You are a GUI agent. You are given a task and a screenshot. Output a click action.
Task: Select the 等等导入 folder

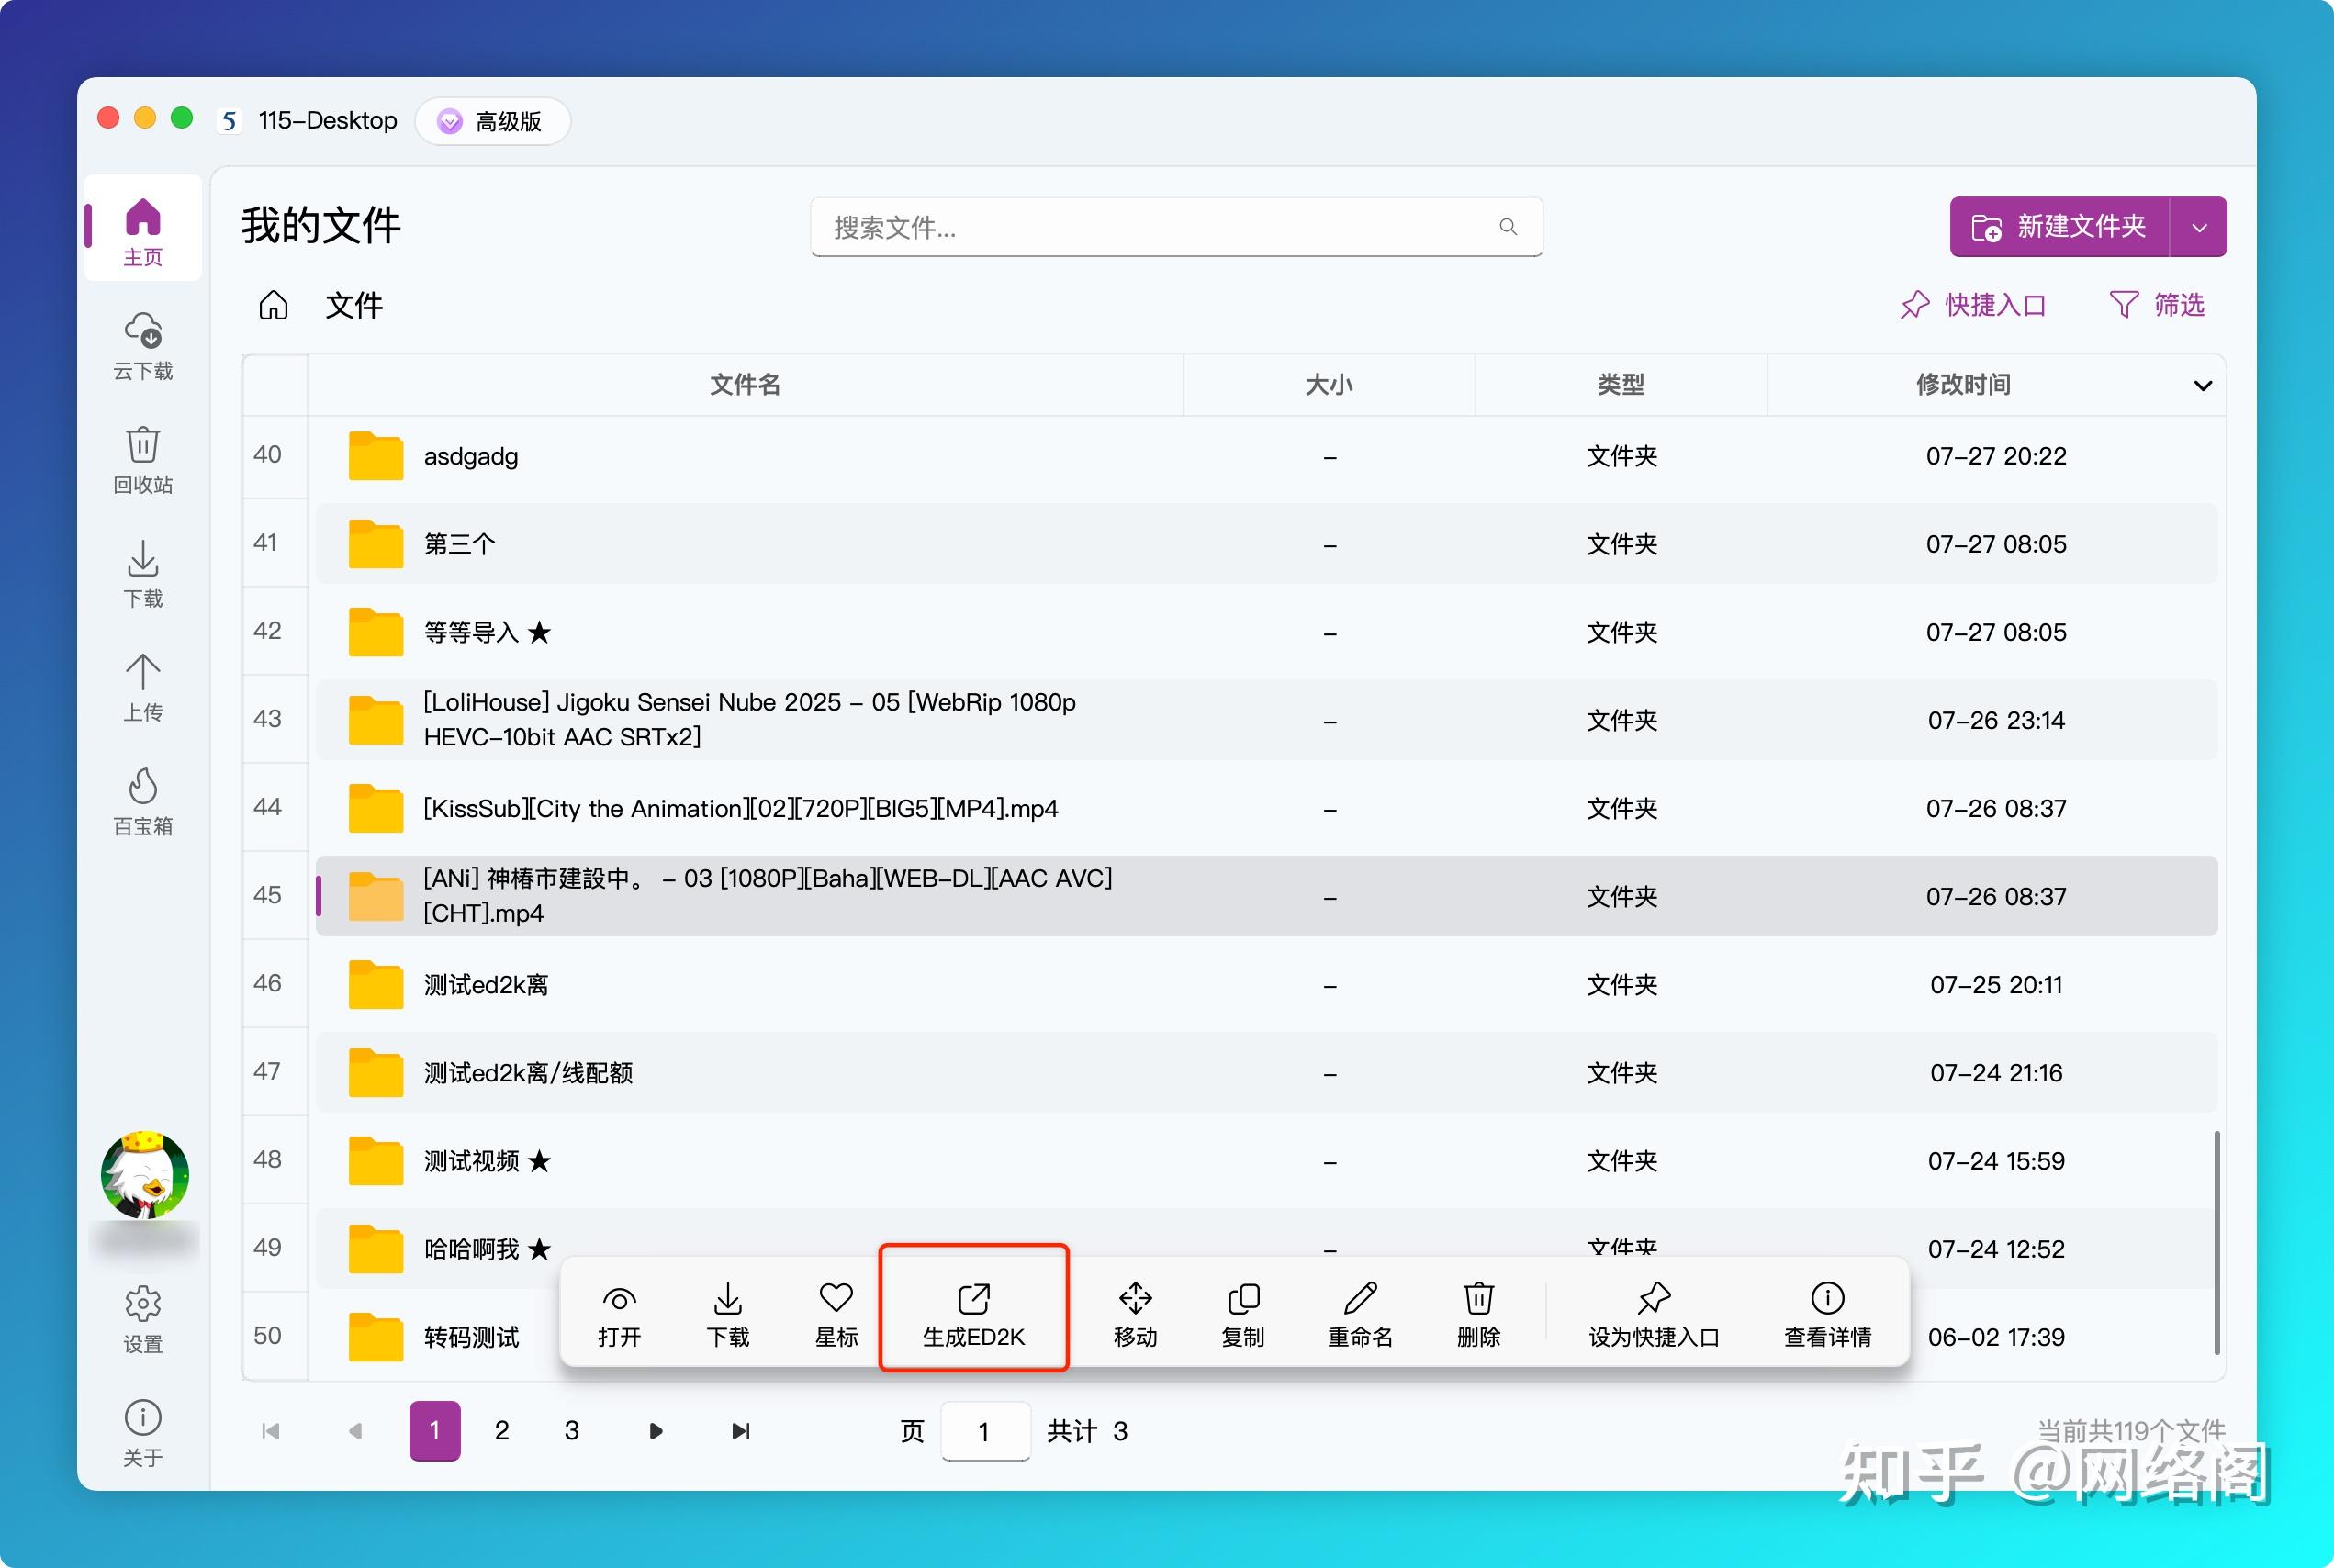point(1266,632)
